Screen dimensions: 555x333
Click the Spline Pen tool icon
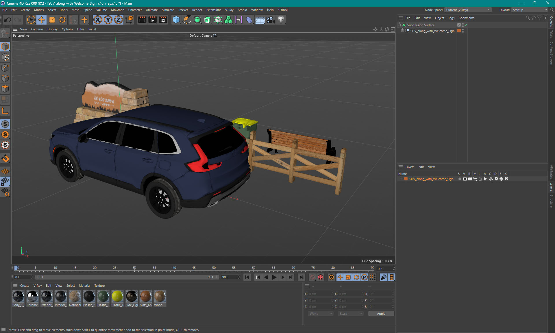point(187,20)
